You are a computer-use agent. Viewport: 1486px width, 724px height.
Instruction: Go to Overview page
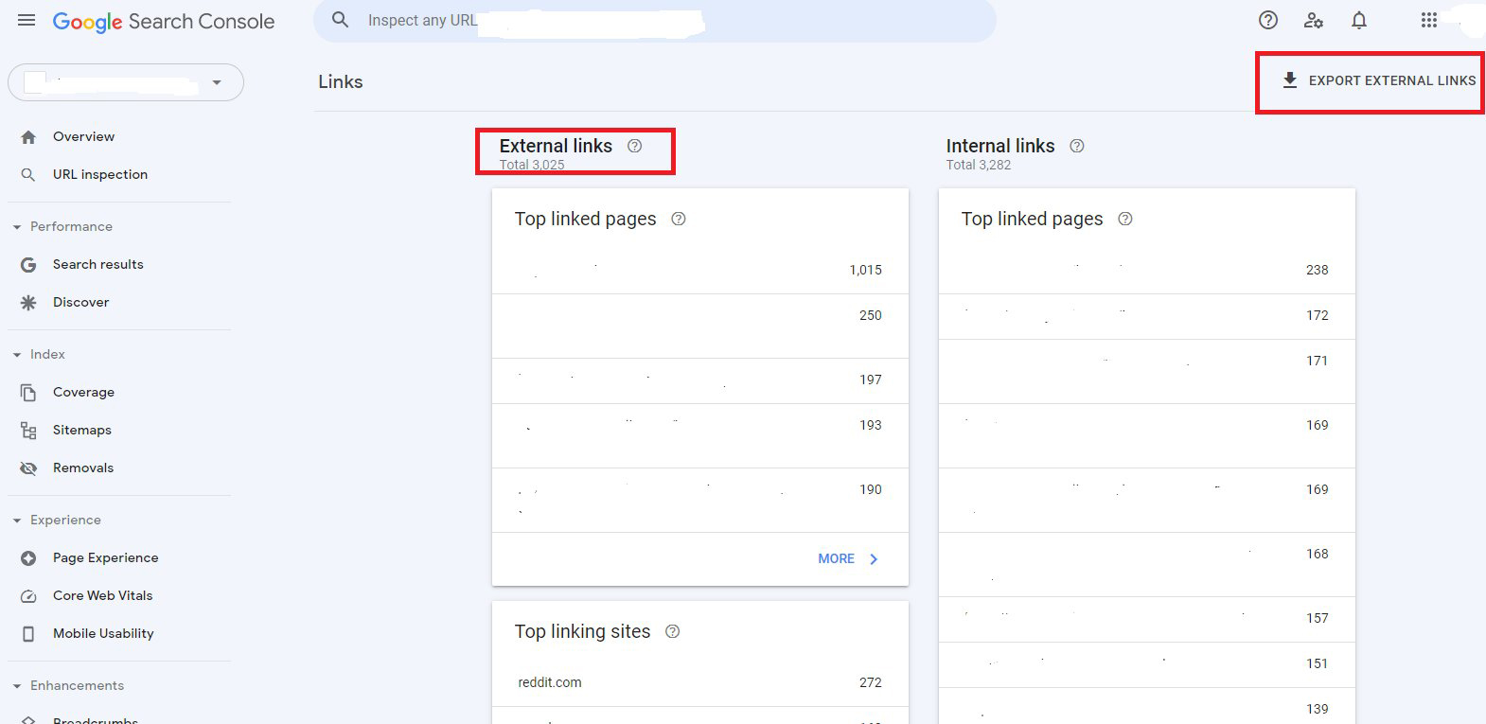[83, 136]
